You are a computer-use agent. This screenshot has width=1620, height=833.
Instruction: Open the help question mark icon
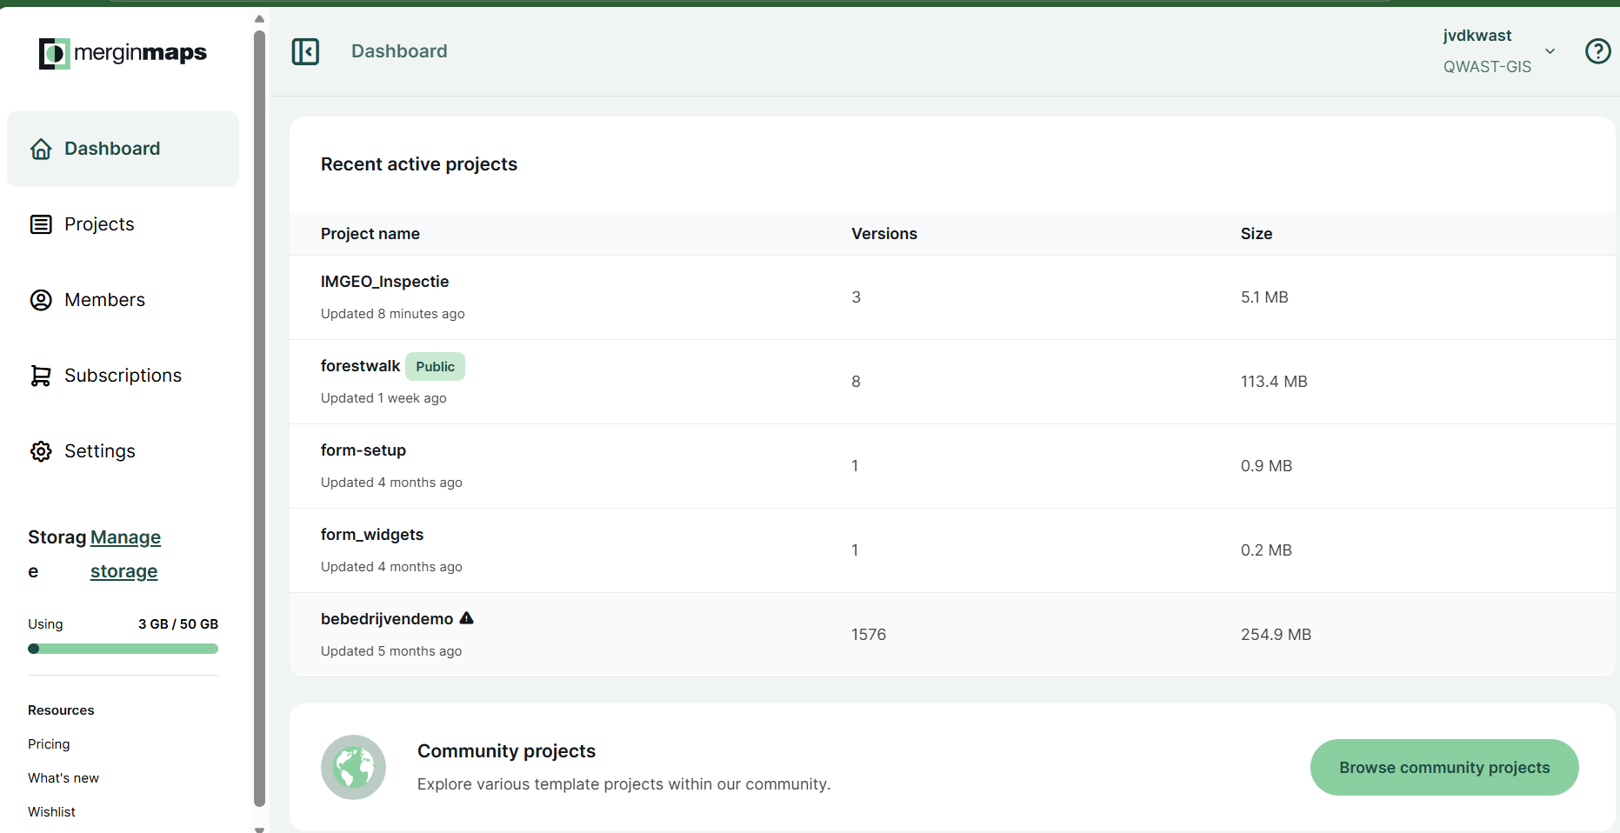[1597, 51]
